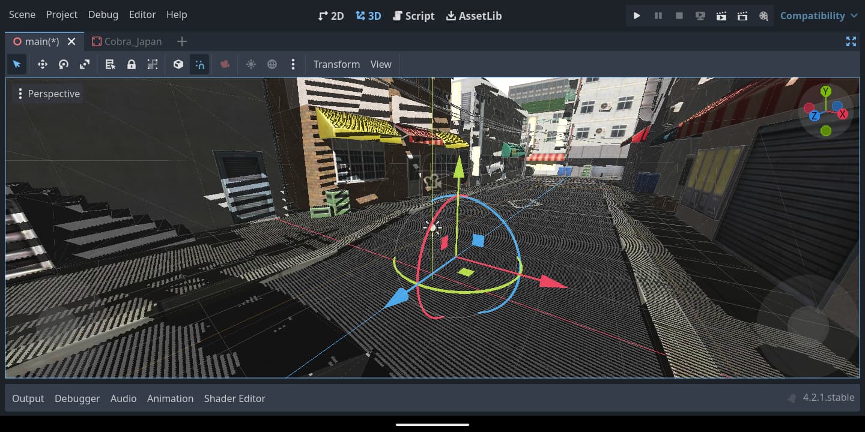
Task: Click the green Y axis on orientation gizmo
Action: [826, 91]
